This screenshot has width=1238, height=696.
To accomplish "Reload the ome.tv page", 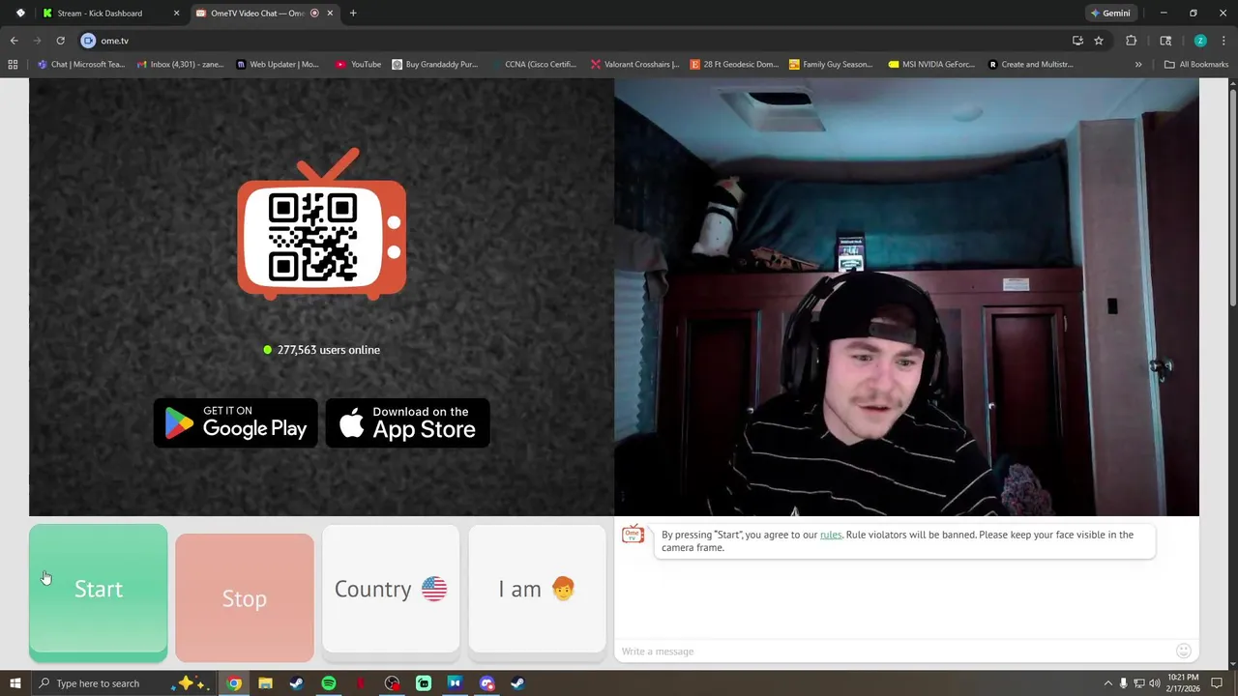I will tap(60, 41).
